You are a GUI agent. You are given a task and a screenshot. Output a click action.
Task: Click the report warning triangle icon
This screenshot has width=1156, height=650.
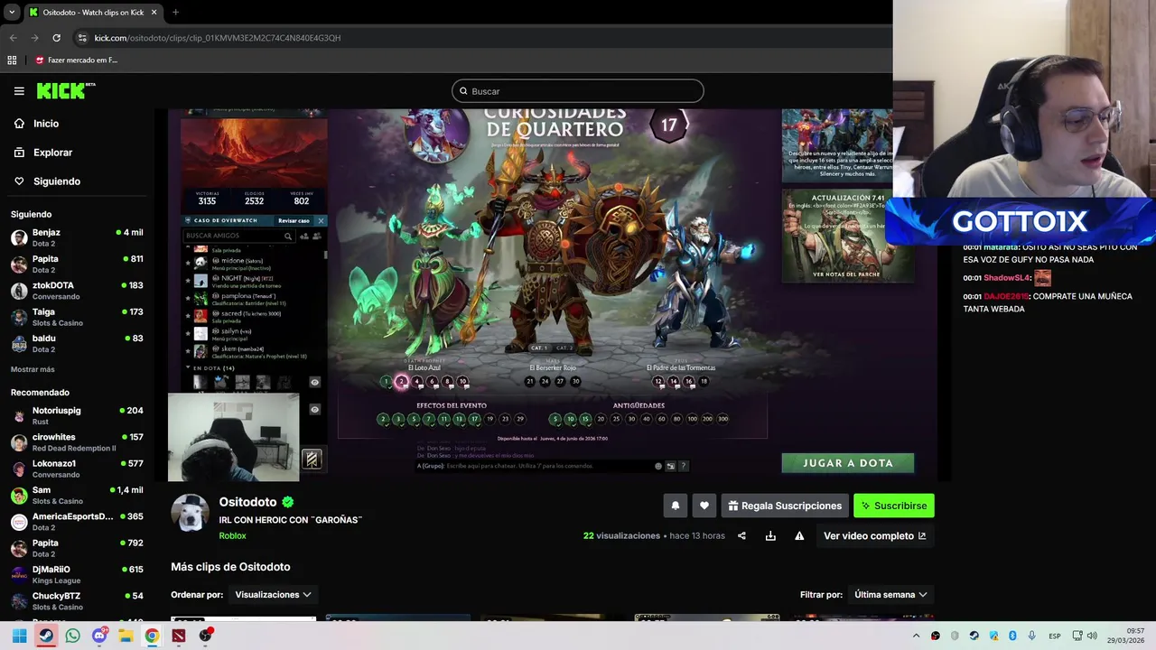pos(799,535)
